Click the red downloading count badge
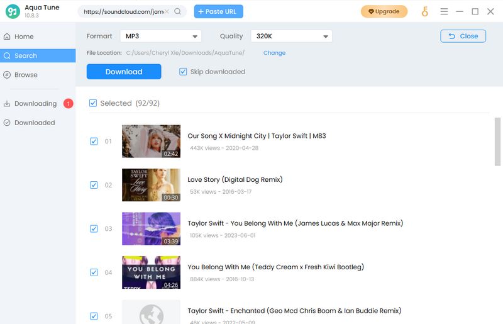The image size is (503, 324). tap(69, 103)
